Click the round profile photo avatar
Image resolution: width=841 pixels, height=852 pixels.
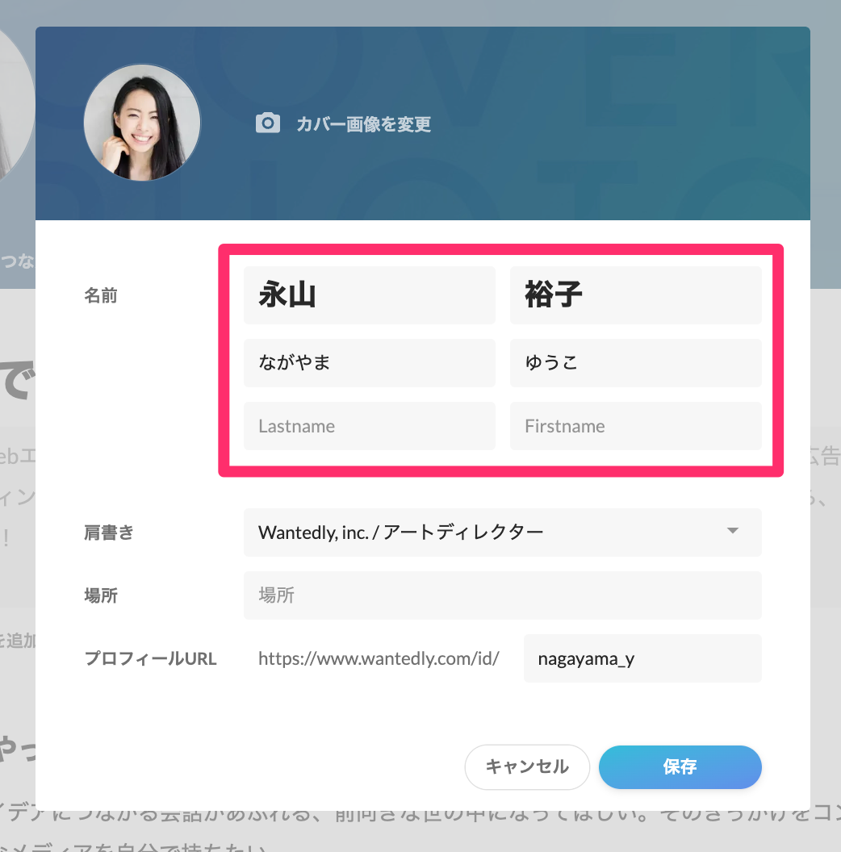pos(142,123)
